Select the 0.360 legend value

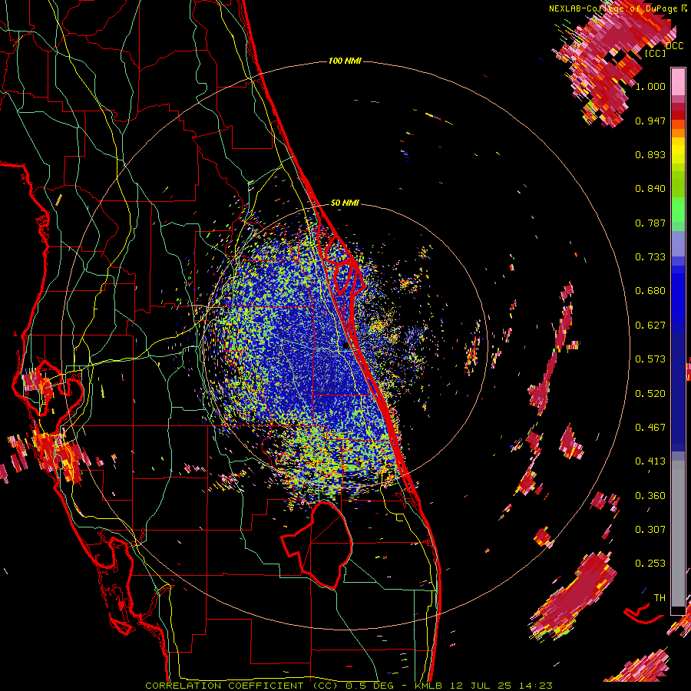[x=650, y=496]
